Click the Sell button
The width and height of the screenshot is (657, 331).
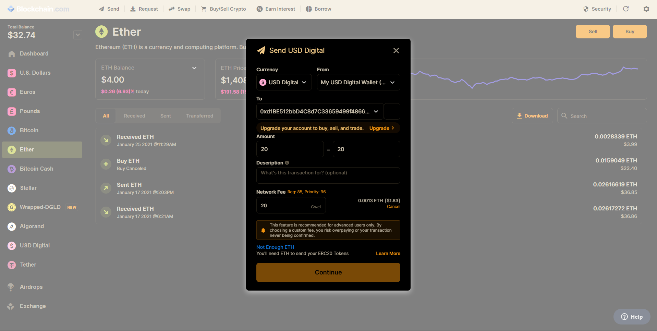point(593,32)
